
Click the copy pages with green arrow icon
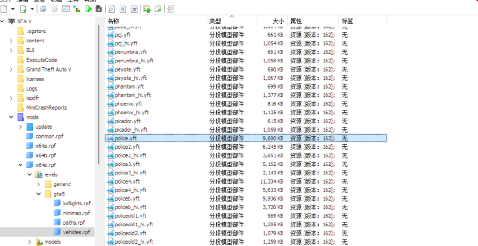click(158, 9)
